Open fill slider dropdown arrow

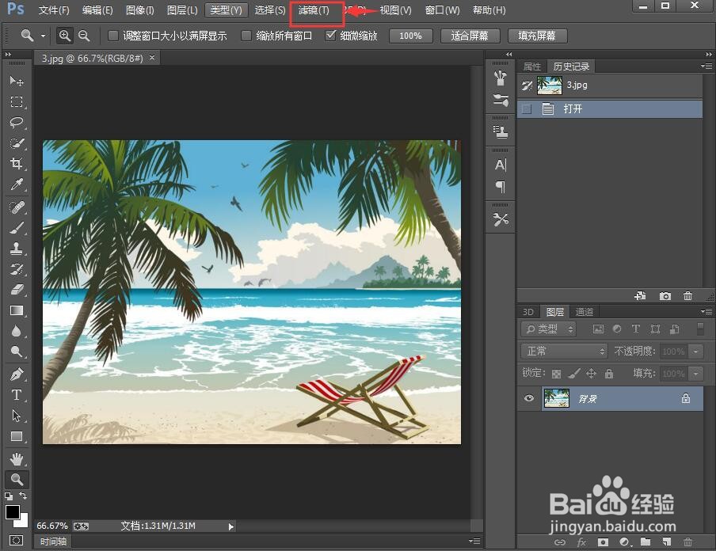(696, 374)
